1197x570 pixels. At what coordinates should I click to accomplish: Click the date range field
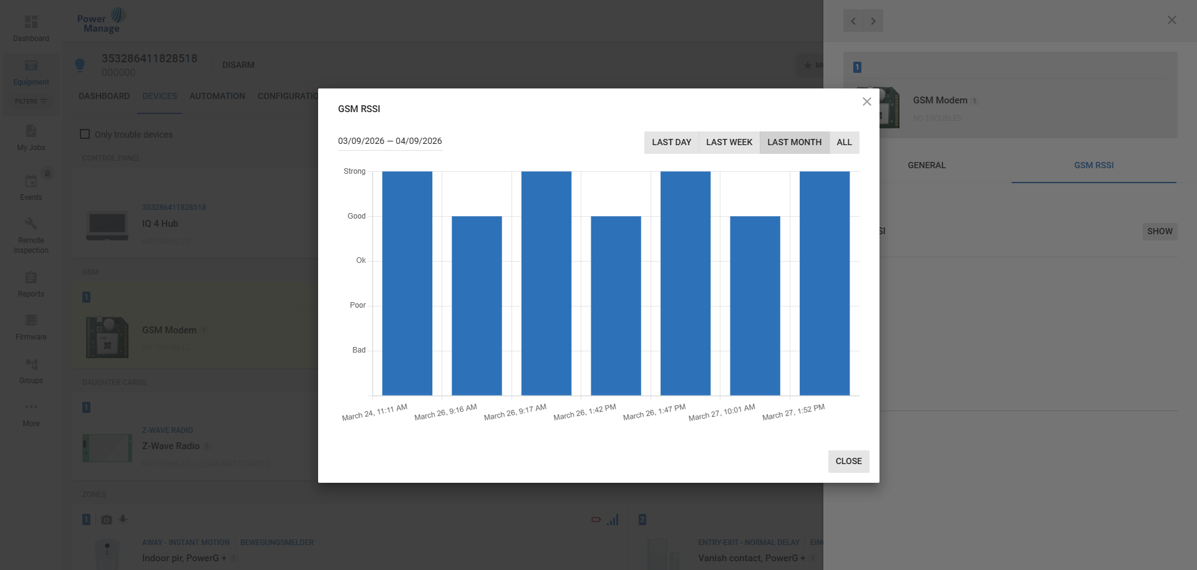390,141
